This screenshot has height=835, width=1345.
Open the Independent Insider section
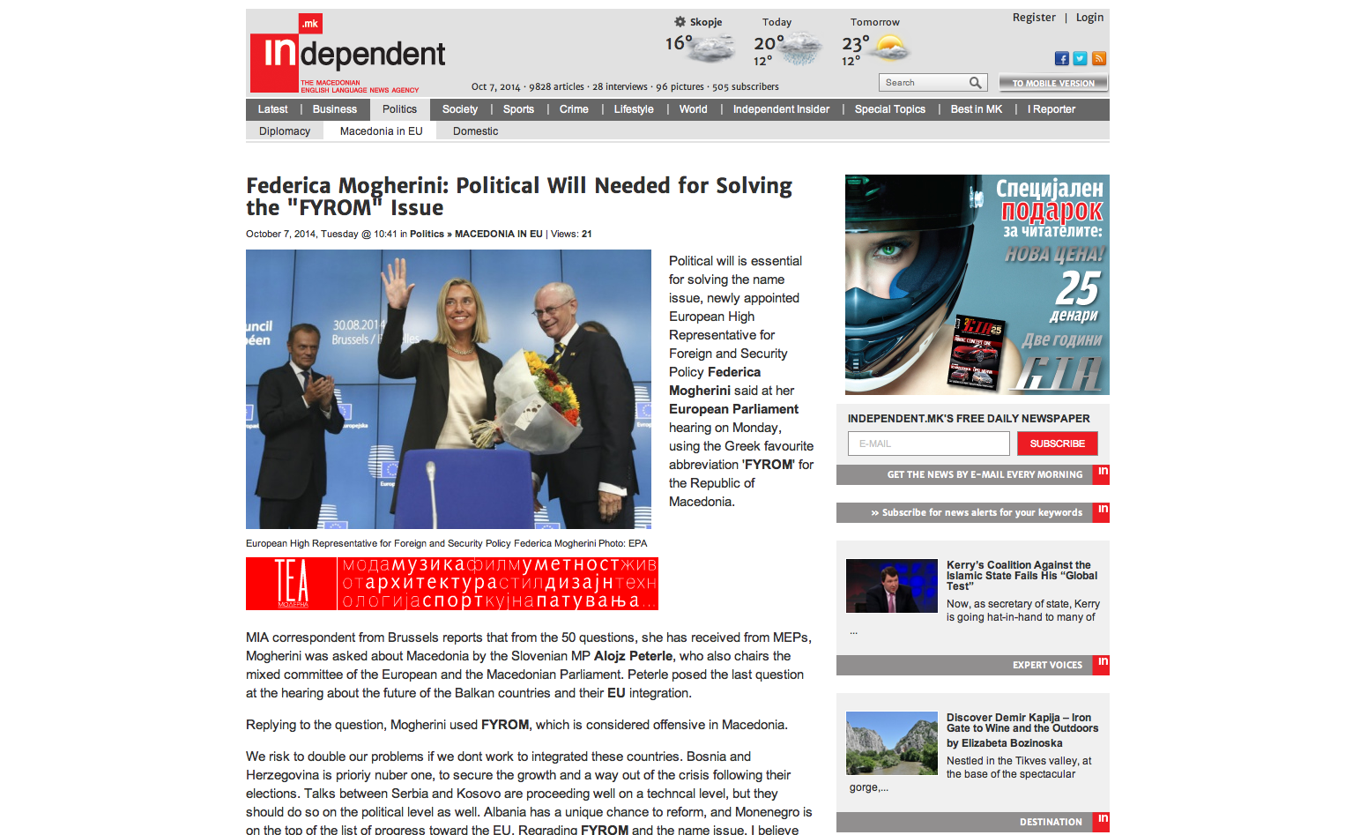[x=781, y=109]
